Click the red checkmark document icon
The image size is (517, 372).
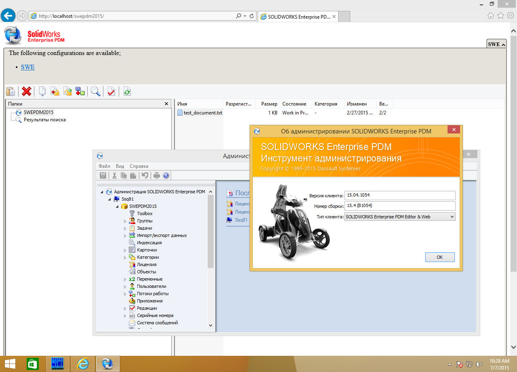(x=111, y=91)
